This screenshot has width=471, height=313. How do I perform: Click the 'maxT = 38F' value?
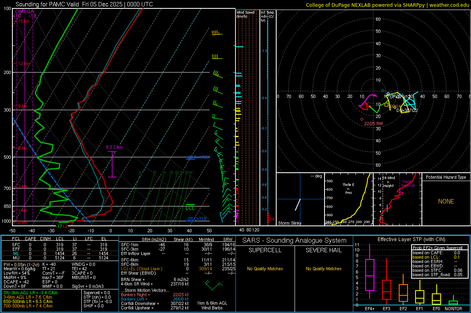53,277
